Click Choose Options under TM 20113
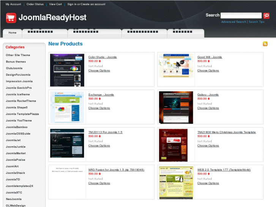 click(99, 145)
